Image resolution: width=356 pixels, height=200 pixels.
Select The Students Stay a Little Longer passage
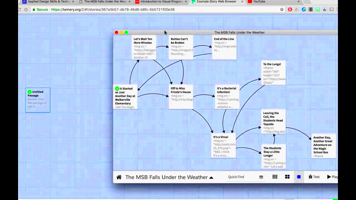[274, 156]
